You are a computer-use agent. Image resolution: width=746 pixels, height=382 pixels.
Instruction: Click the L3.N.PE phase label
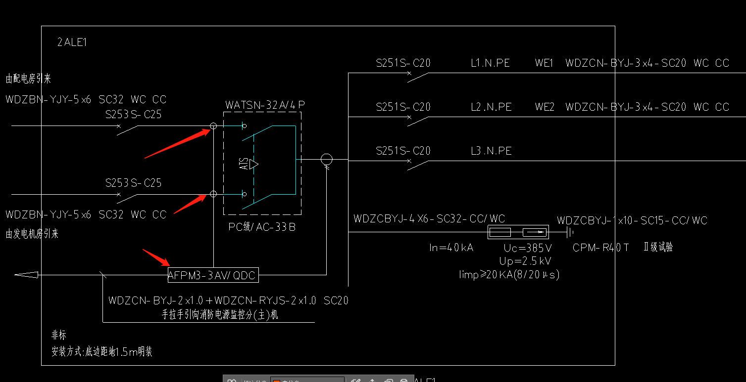coord(491,151)
